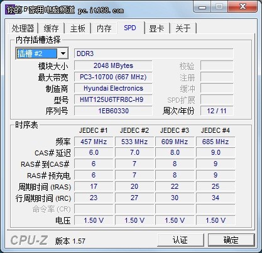Click the 周次/年份 label

click(x=178, y=111)
